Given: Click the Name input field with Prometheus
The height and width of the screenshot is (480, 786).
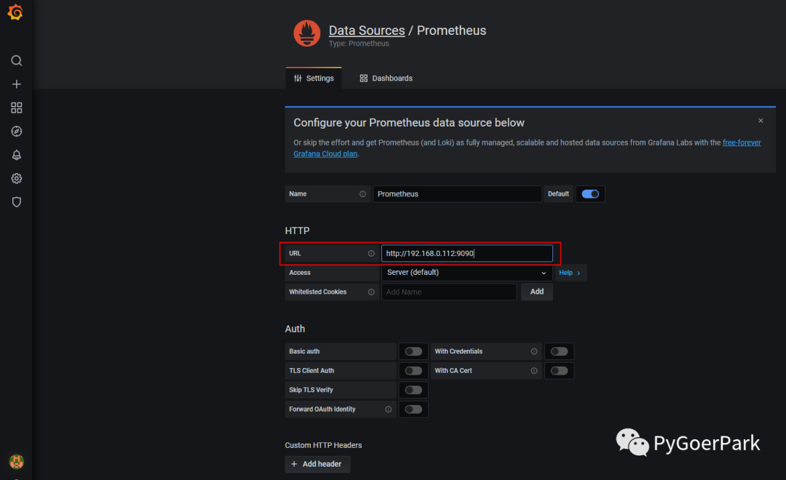Looking at the screenshot, I should (x=456, y=194).
